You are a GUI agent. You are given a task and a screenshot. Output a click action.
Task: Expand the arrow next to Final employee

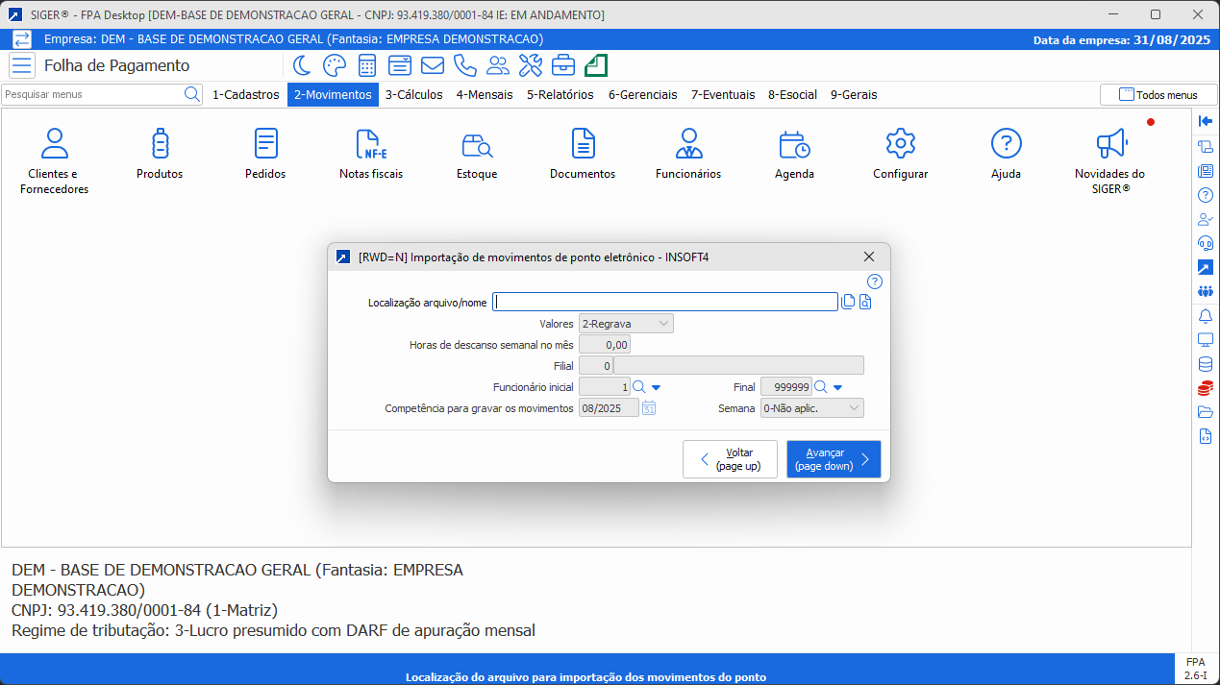coord(837,387)
